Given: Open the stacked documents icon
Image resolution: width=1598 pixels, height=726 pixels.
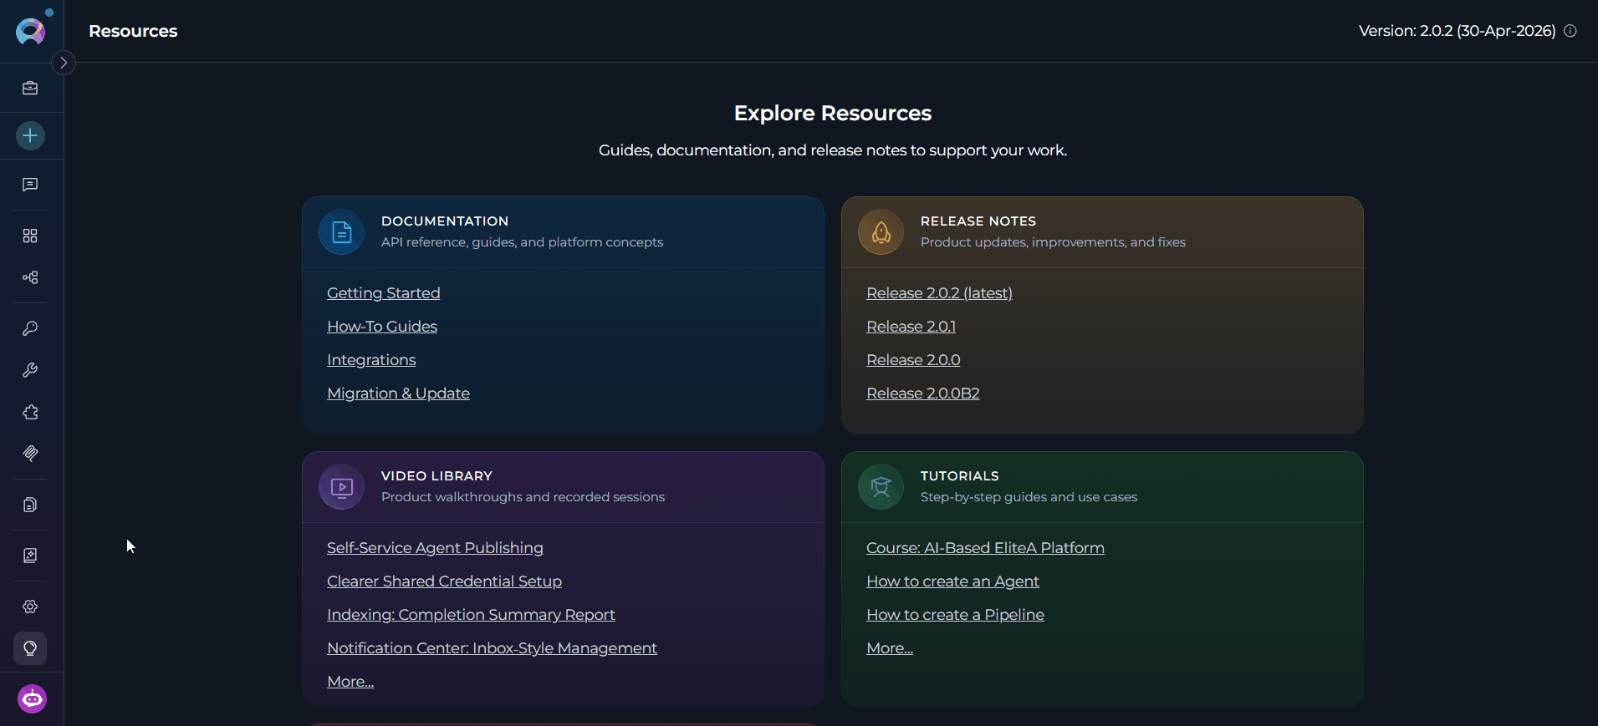Looking at the screenshot, I should pyautogui.click(x=30, y=505).
